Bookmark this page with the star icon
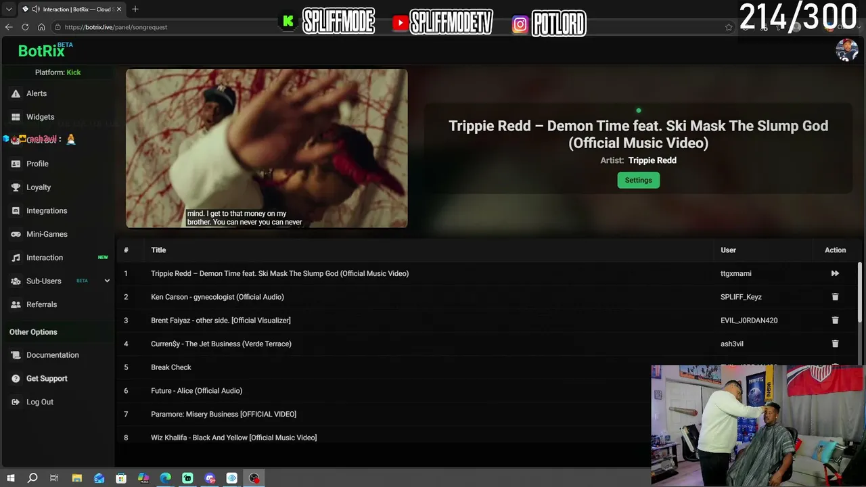The height and width of the screenshot is (487, 866). coord(729,27)
